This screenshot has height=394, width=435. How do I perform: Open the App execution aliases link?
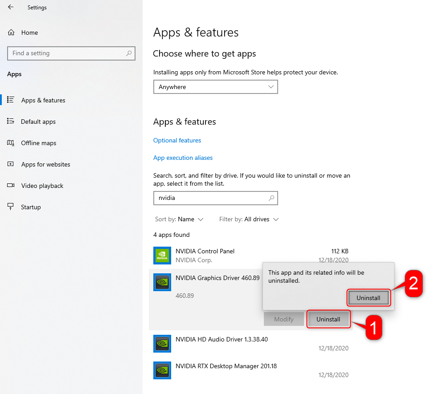183,158
